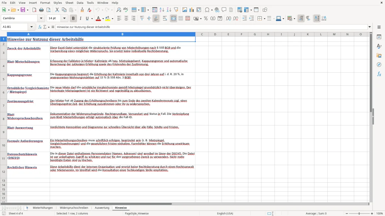Add decimal place icon

coord(228,19)
